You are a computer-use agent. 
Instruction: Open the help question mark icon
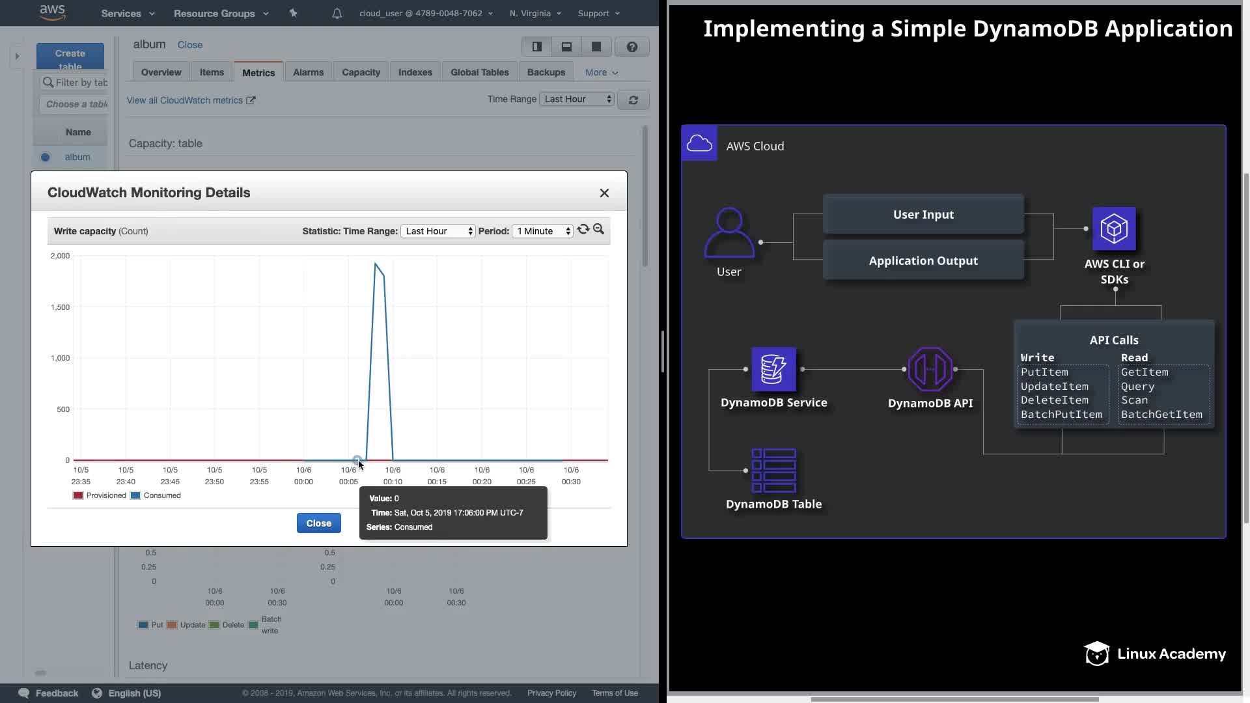click(632, 46)
